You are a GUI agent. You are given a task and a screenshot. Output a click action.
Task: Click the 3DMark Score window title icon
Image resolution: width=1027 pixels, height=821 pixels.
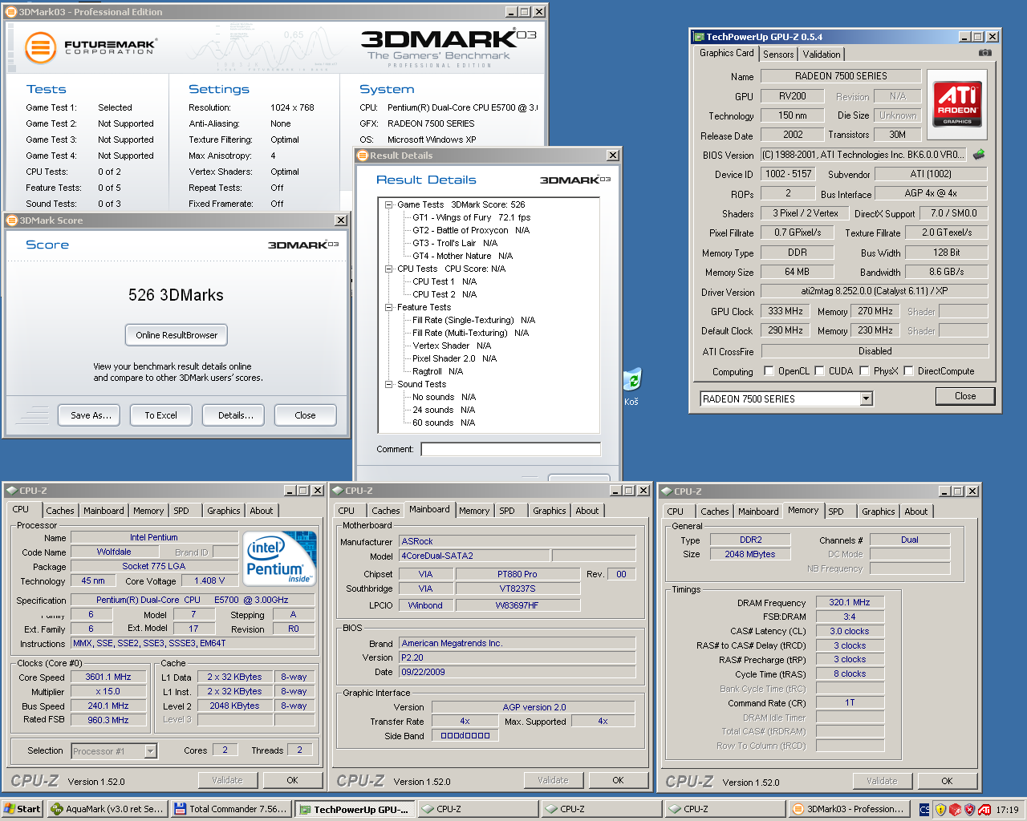click(12, 220)
